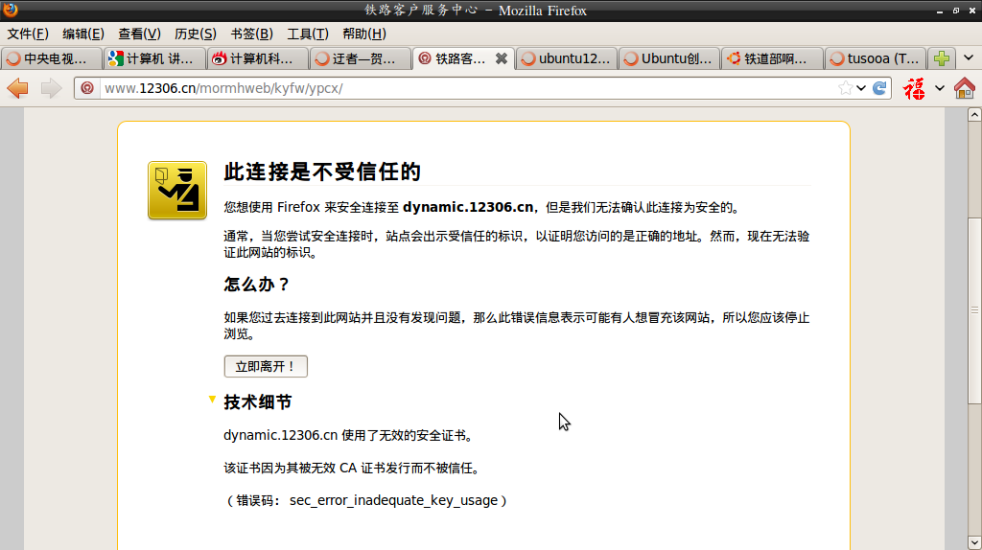Click the 立即离开！ button

[x=266, y=367]
